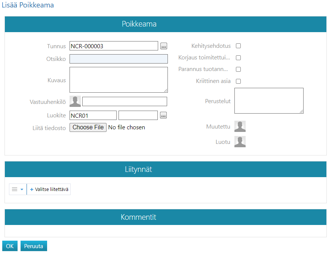Click the Peruuta cancel button

(34, 246)
